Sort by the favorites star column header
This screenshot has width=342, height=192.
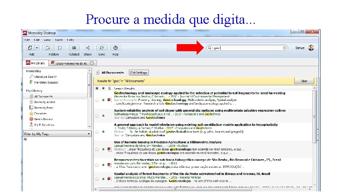click(97, 88)
